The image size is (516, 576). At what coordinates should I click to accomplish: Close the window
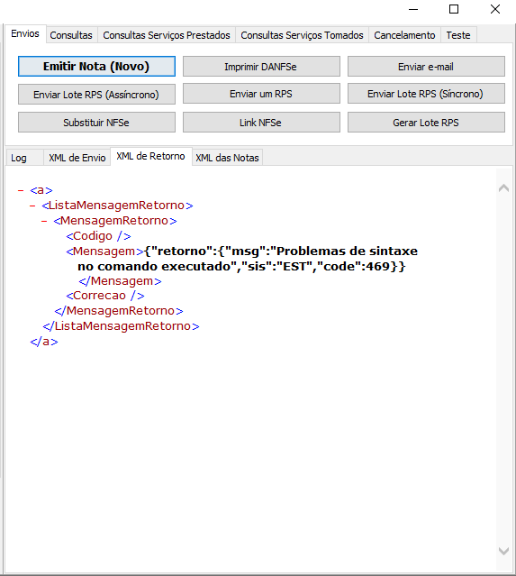click(495, 9)
